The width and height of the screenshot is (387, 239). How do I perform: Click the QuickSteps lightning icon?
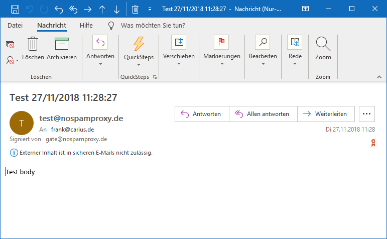[x=139, y=43]
